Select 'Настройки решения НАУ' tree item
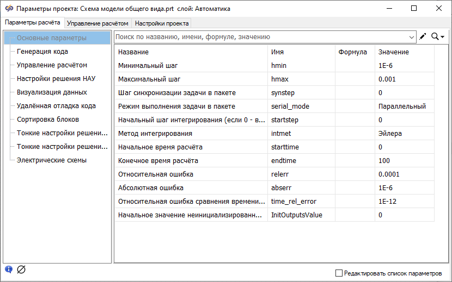Screen dimensions: 452x282 coord(56,79)
